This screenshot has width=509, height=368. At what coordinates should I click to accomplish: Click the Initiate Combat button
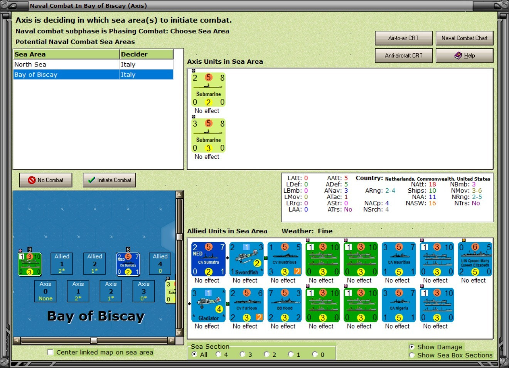[110, 180]
